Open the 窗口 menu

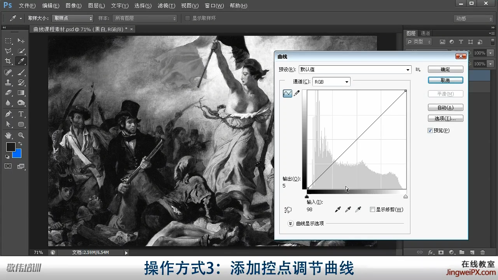(214, 6)
